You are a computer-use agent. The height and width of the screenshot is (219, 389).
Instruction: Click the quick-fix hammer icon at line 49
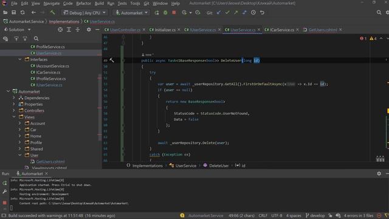(x=112, y=60)
